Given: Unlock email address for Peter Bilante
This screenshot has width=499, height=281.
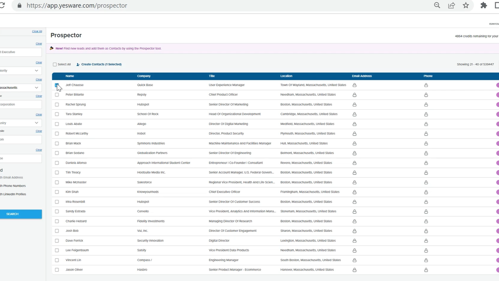Looking at the screenshot, I should coord(355,95).
